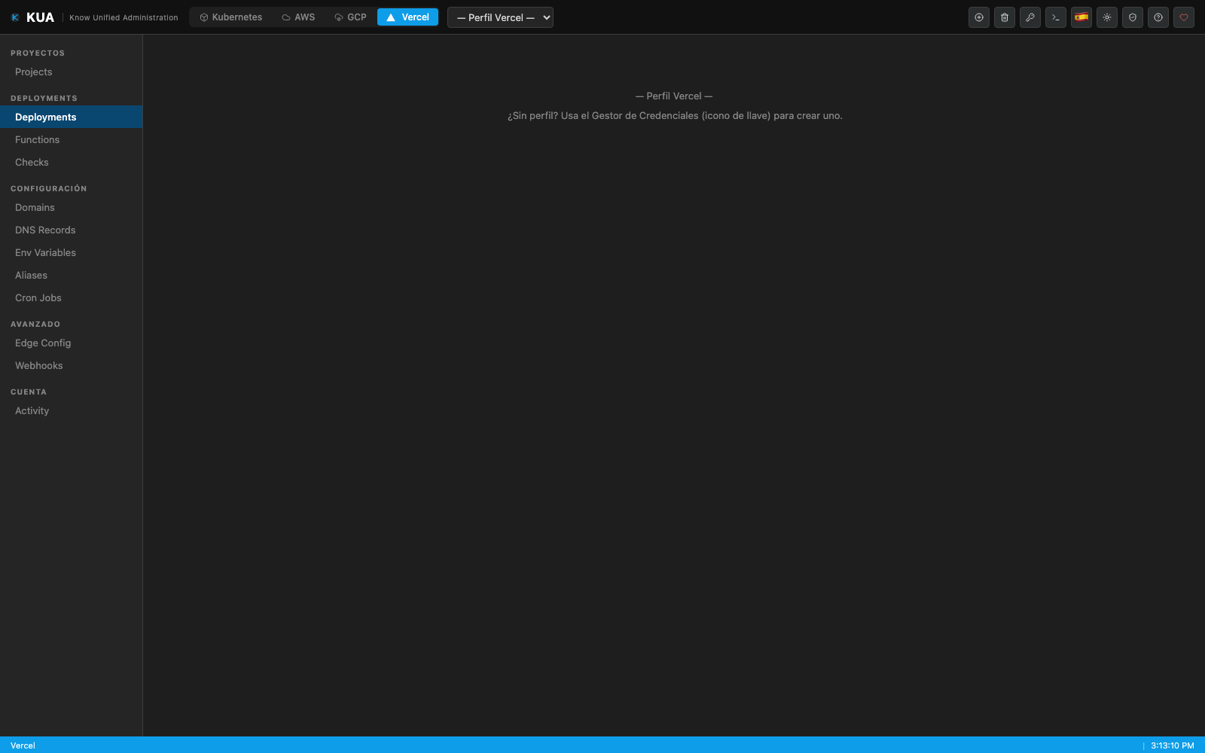
Task: Open Projects in the sidebar
Action: (x=71, y=72)
